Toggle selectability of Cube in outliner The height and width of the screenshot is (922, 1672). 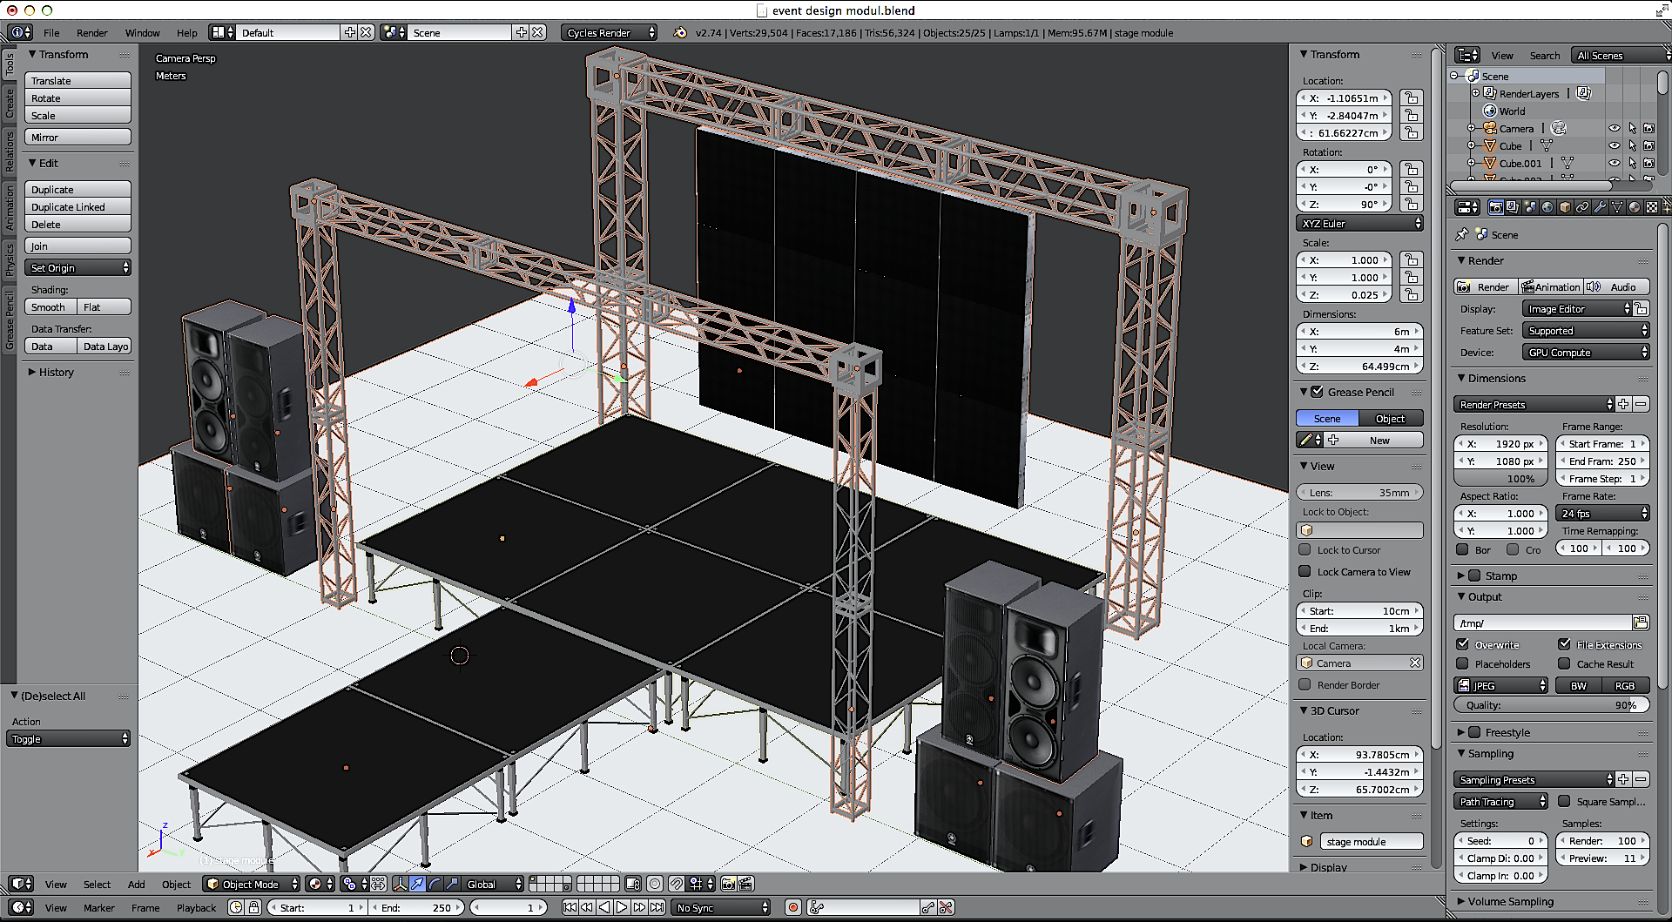(1632, 145)
